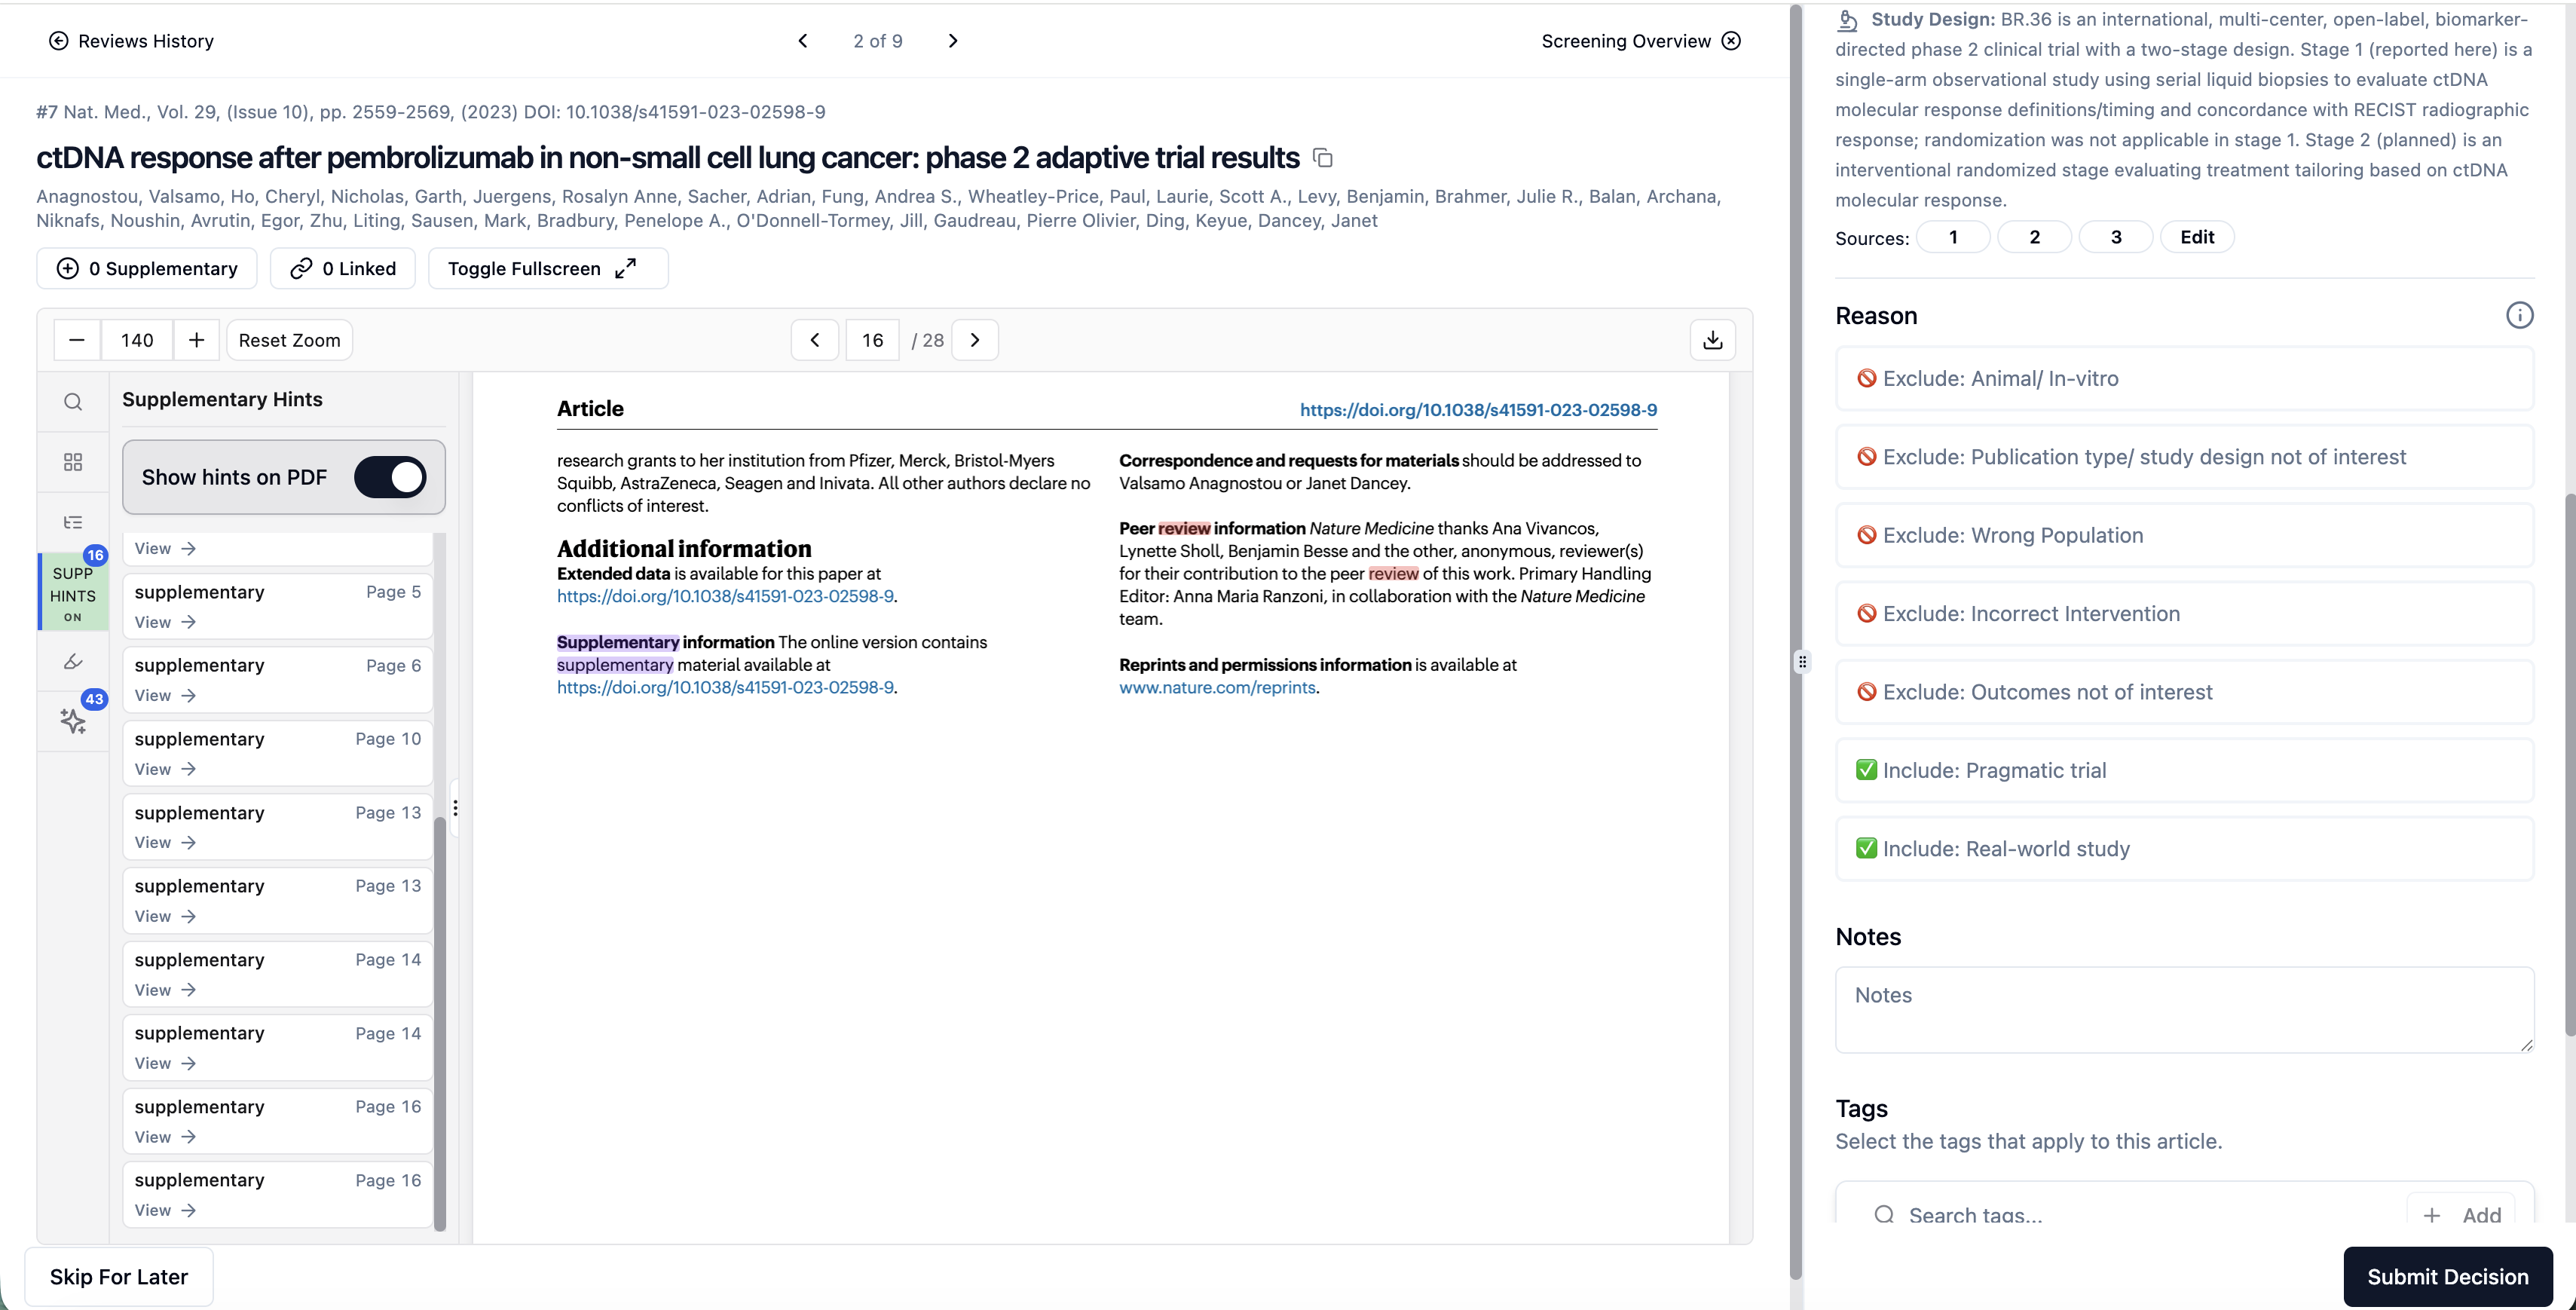Viewport: 2576px width, 1310px height.
Task: Edit Study Design sources
Action: [2197, 237]
